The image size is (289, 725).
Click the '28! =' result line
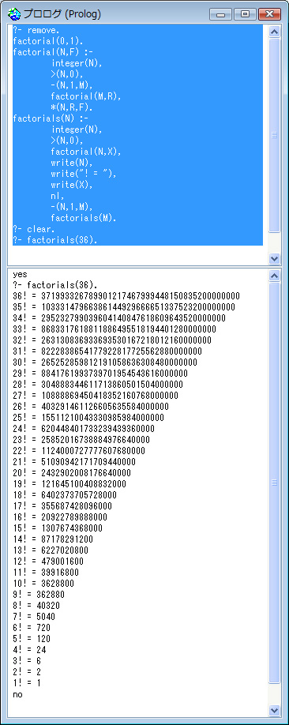pyautogui.click(x=99, y=385)
